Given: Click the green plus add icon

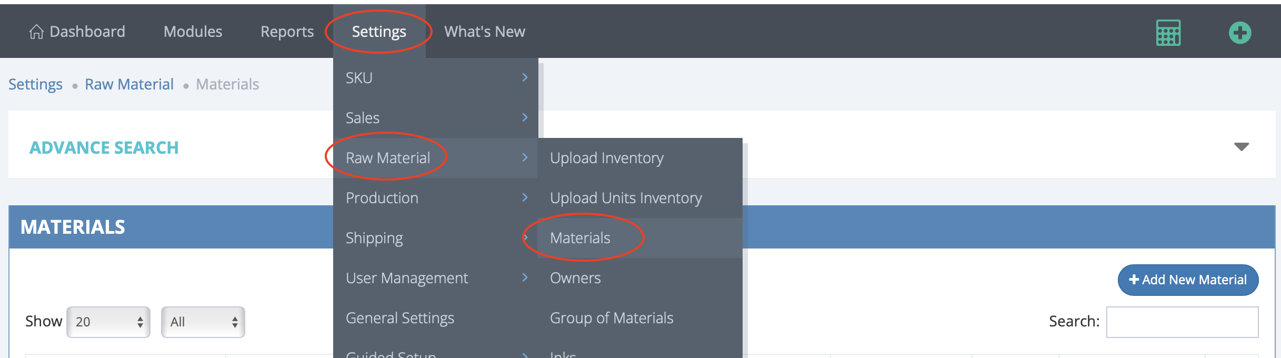Looking at the screenshot, I should pyautogui.click(x=1239, y=33).
